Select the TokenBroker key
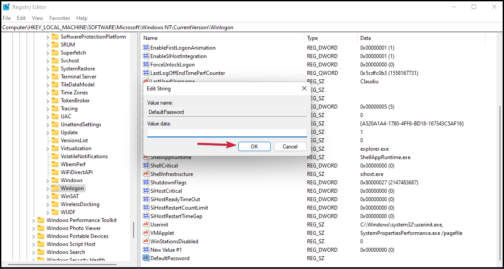This screenshot has height=269, width=504. click(x=75, y=101)
